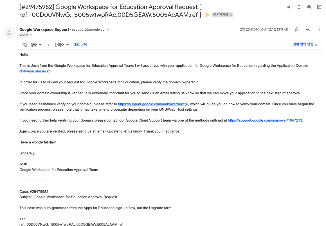The height and width of the screenshot is (226, 326).
Task: Click 영어 번역 안함 to disable translation
Action: (x=303, y=44)
